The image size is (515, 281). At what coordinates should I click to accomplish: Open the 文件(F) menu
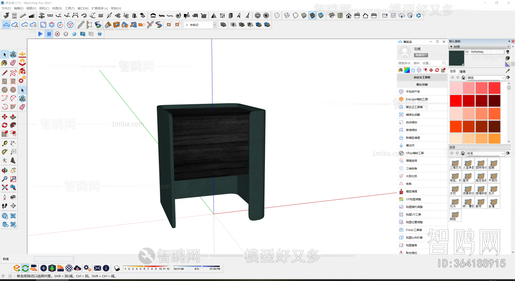(6, 8)
